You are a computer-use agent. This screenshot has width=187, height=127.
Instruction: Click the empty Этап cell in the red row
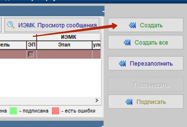(64, 54)
